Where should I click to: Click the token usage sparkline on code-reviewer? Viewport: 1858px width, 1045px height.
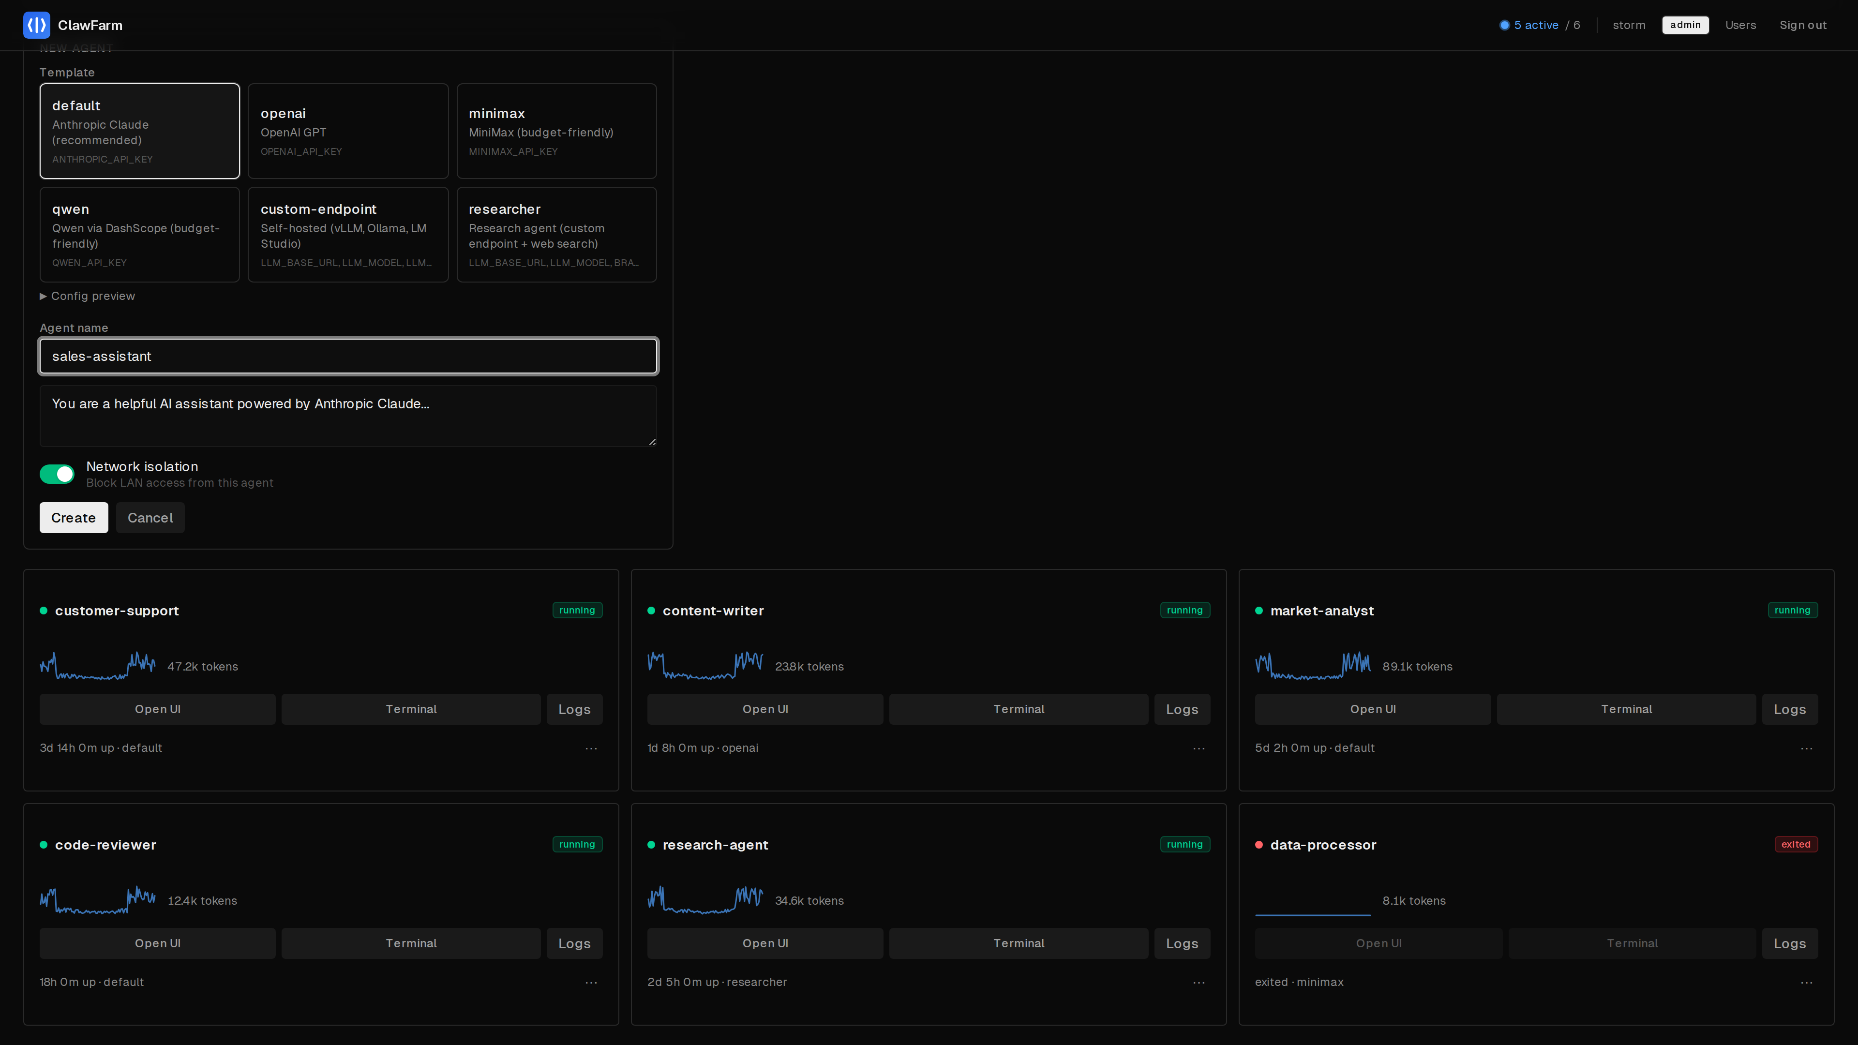[x=97, y=900]
